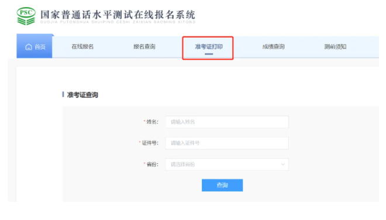Go to the 成绩查询 tab
This screenshot has width=386, height=220.
click(x=274, y=47)
